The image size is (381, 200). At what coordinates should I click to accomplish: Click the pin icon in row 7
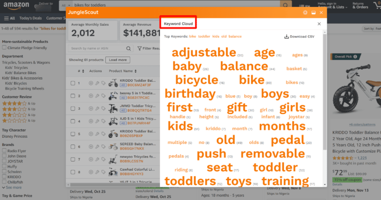pos(97,159)
